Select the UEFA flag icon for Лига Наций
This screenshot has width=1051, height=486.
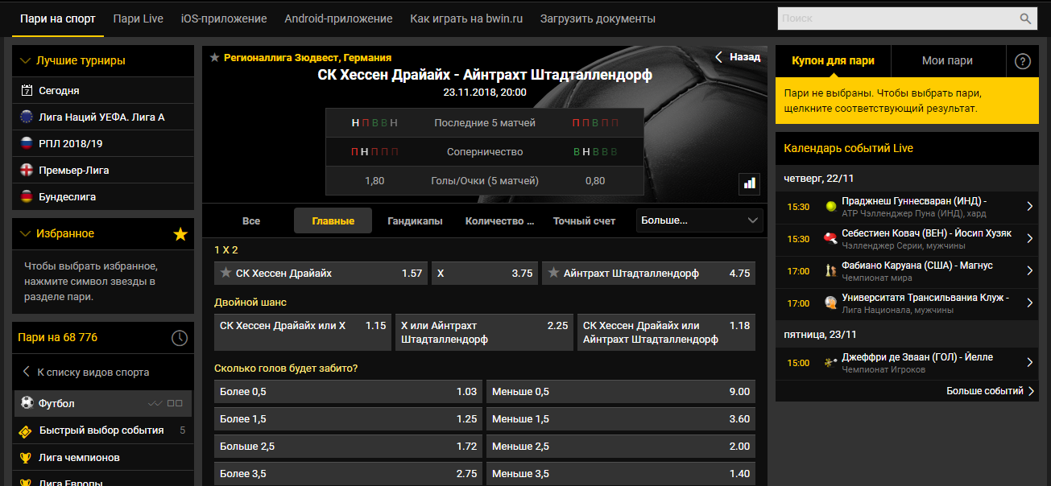pyautogui.click(x=27, y=117)
